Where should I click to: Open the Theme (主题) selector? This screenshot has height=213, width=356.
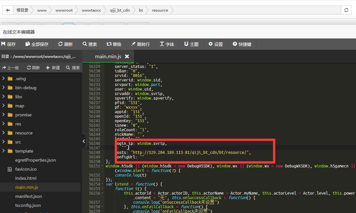pos(191,44)
